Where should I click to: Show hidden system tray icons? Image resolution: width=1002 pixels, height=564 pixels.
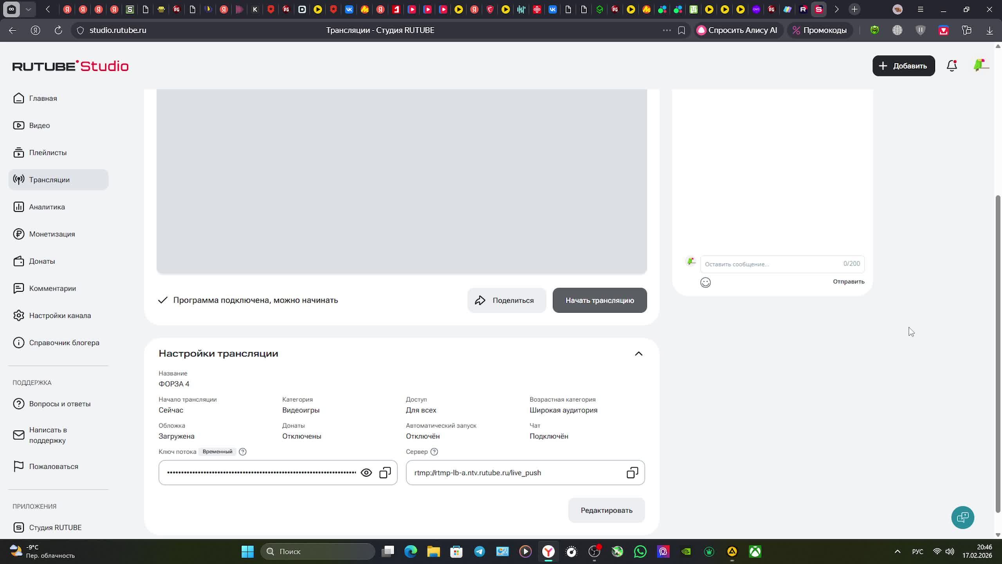coord(897,551)
